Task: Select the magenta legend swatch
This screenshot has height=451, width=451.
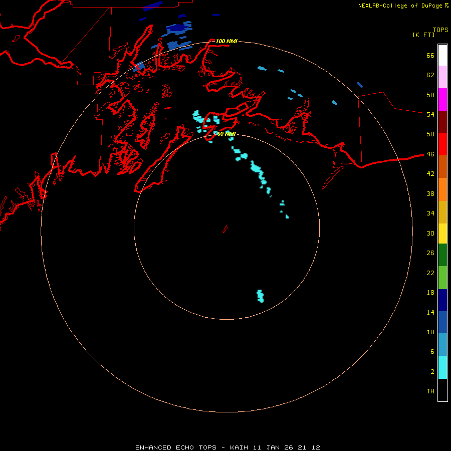Action: coord(442,100)
